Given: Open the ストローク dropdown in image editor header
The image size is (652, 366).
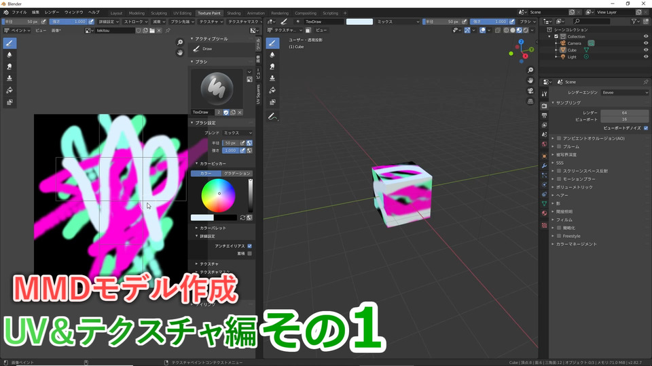Looking at the screenshot, I should tap(136, 22).
